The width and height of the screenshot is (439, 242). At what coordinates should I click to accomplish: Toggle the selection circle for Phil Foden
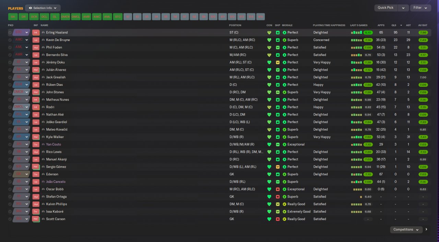click(10, 48)
